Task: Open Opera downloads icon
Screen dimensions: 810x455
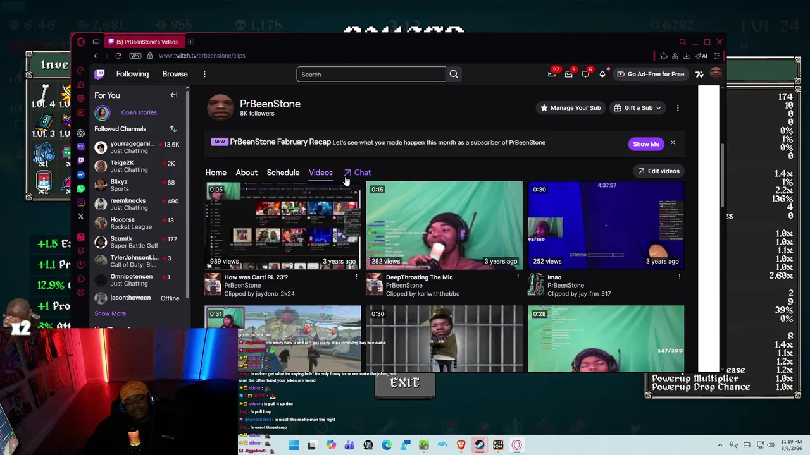Action: (686, 56)
